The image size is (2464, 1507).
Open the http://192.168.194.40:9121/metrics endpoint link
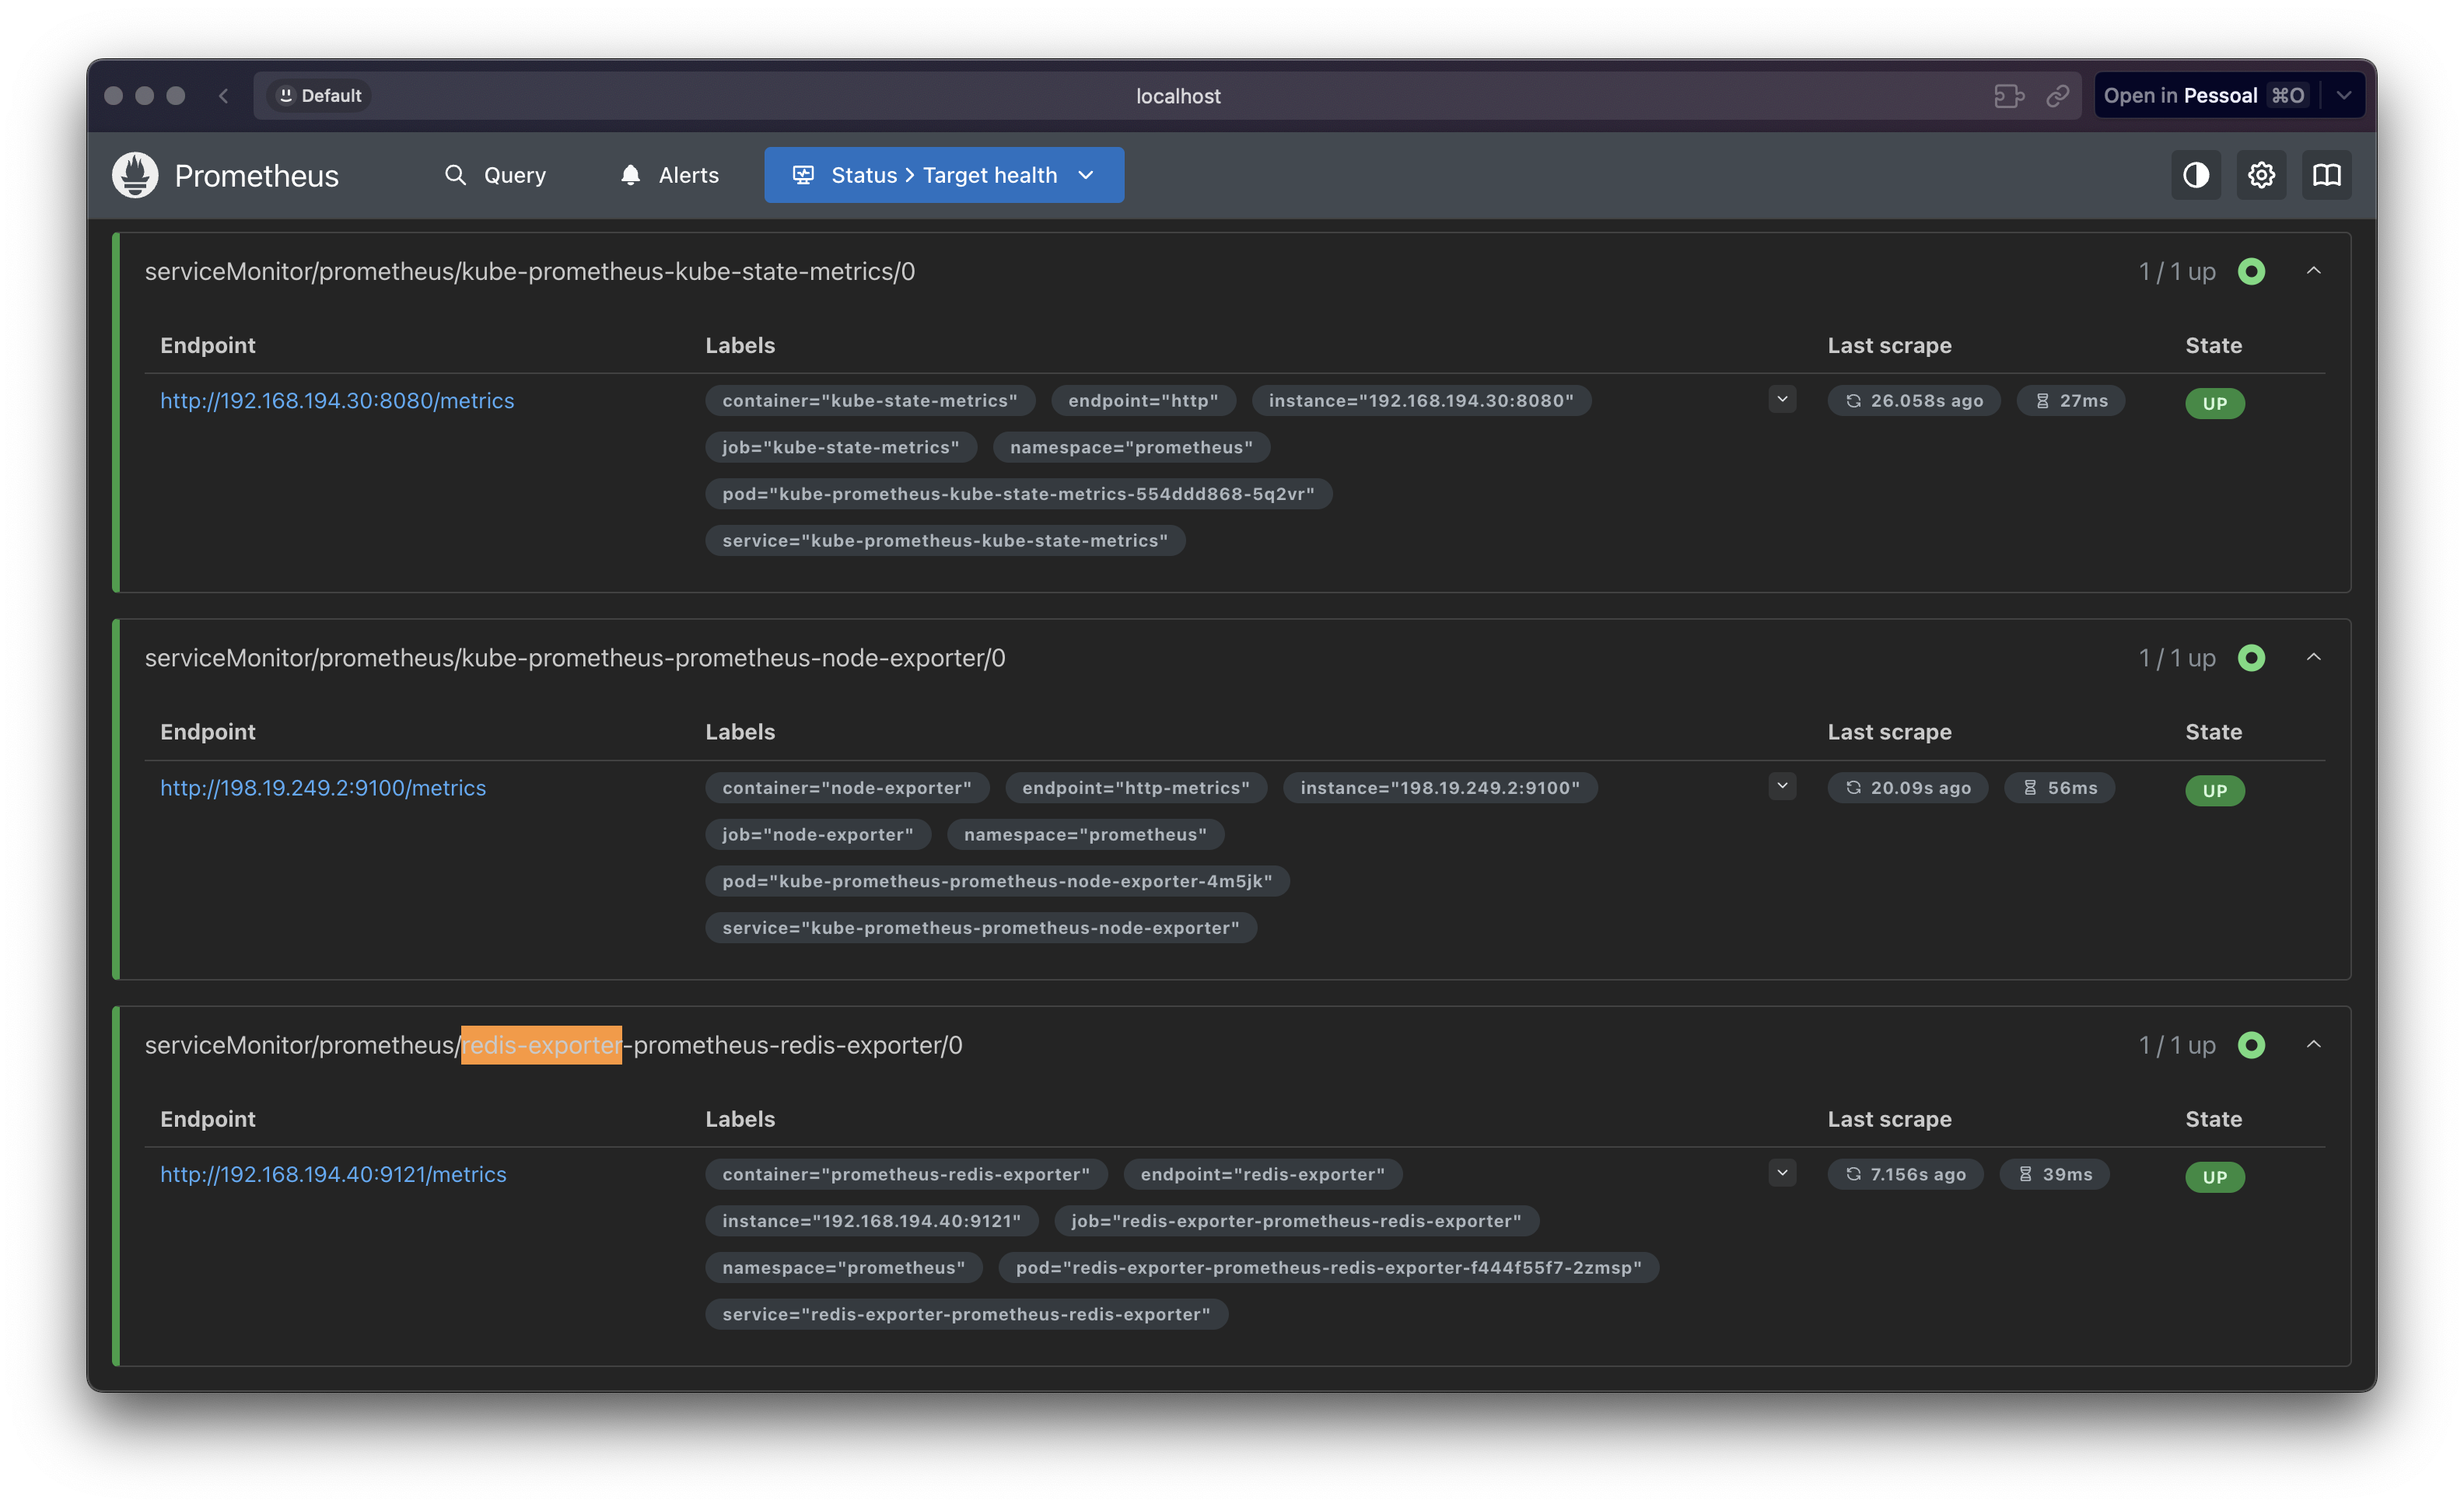click(x=333, y=1175)
